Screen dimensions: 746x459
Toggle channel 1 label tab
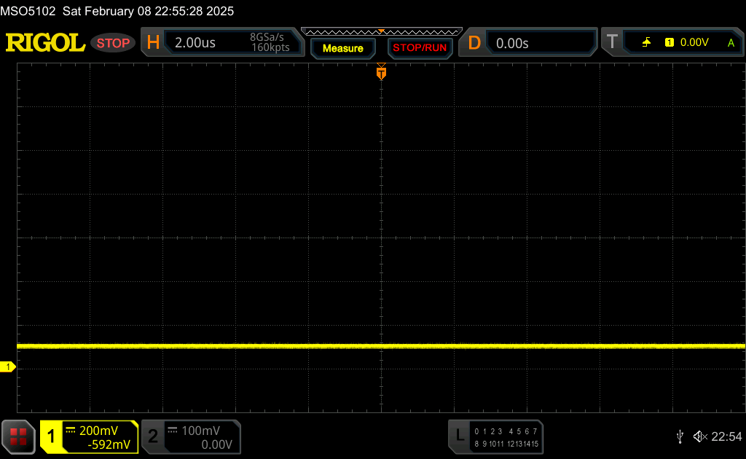[x=51, y=436]
